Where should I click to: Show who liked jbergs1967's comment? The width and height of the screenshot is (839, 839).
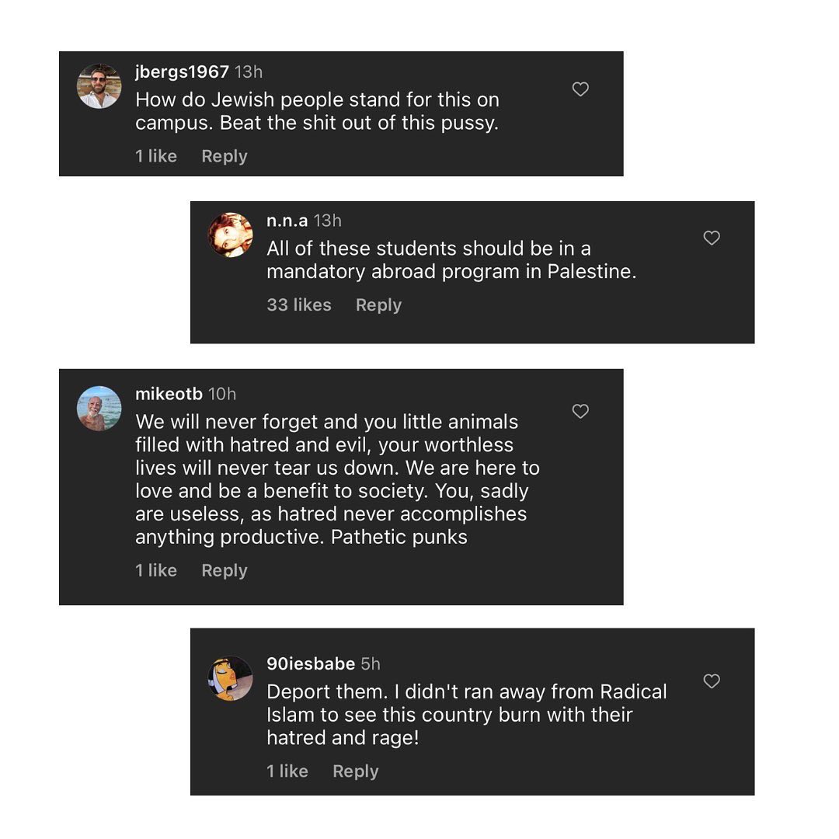pyautogui.click(x=156, y=156)
